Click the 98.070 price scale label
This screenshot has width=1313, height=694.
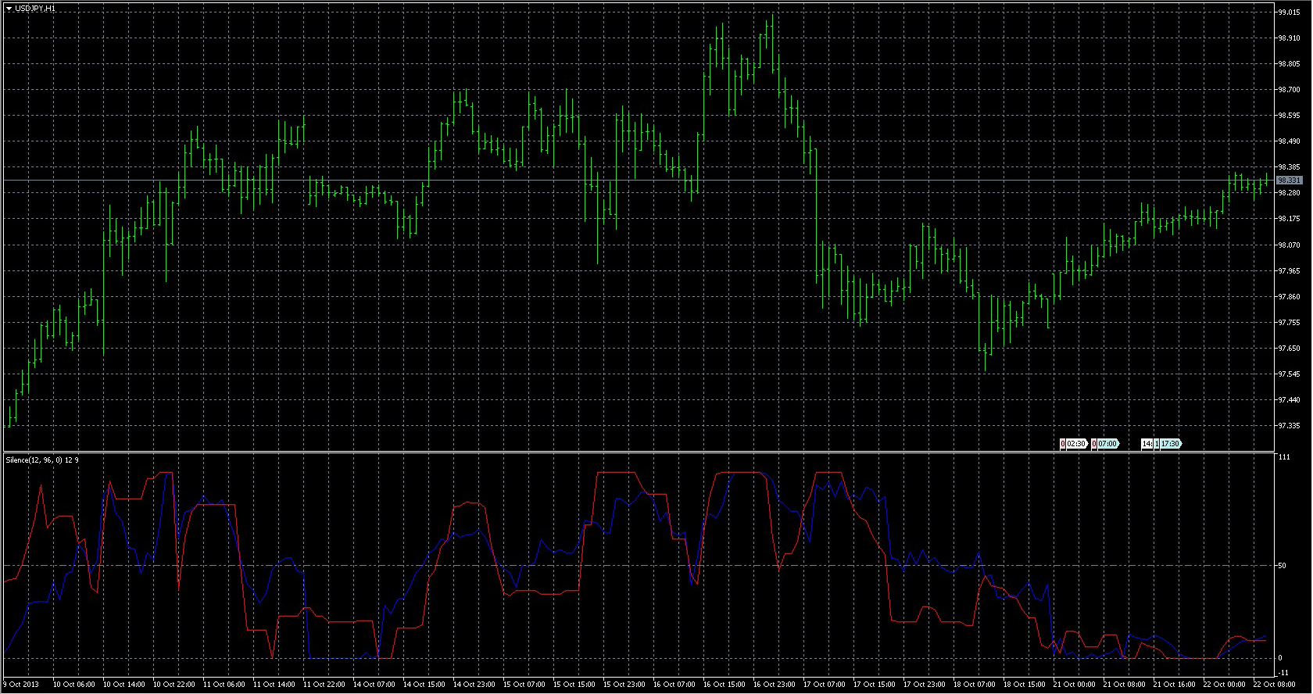(x=1289, y=245)
